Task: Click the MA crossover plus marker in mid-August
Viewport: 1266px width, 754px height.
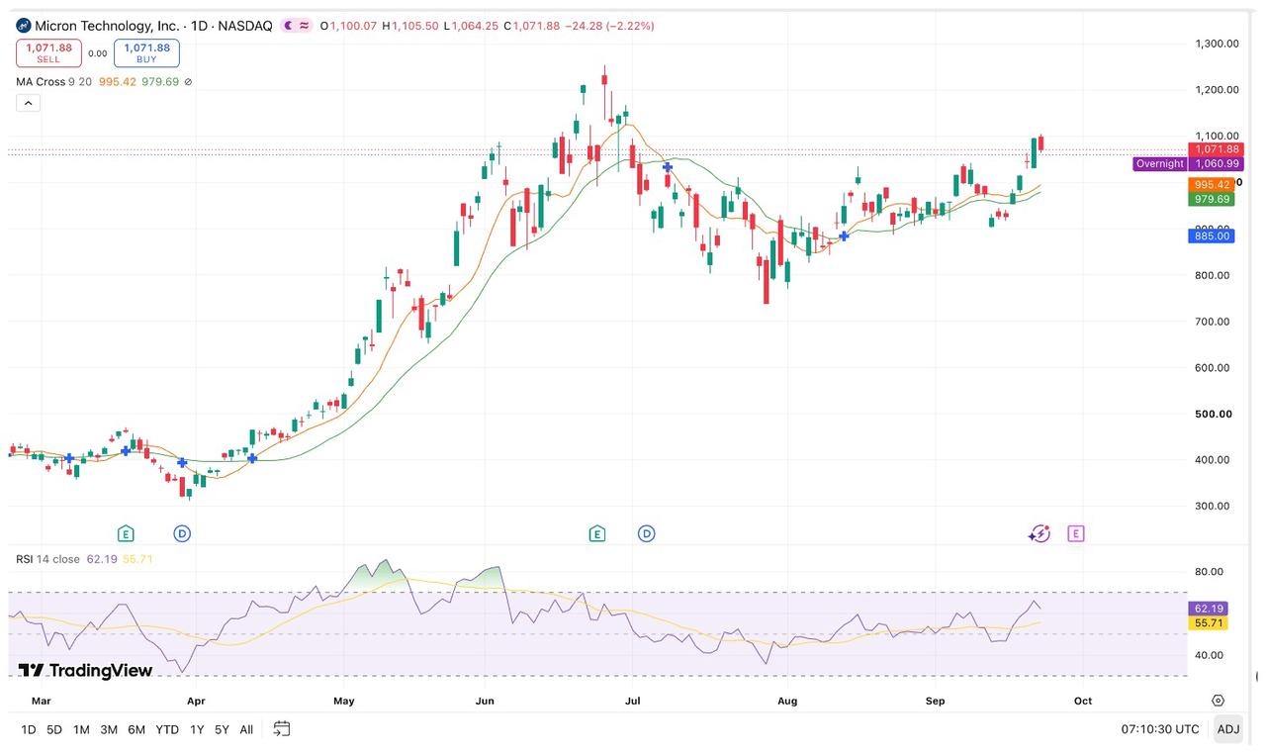Action: pyautogui.click(x=844, y=236)
